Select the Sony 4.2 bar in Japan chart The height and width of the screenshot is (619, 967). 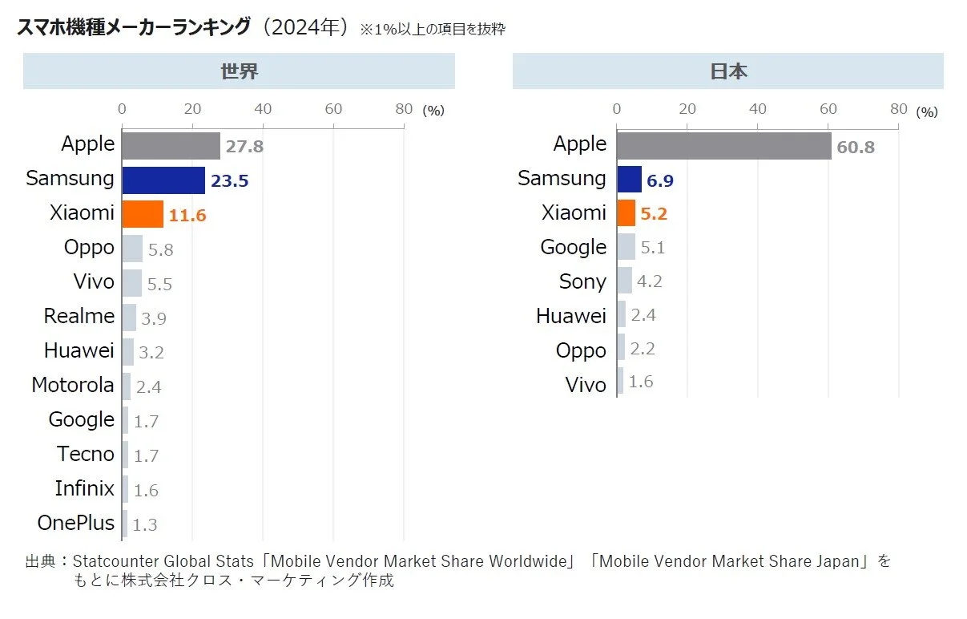(624, 281)
